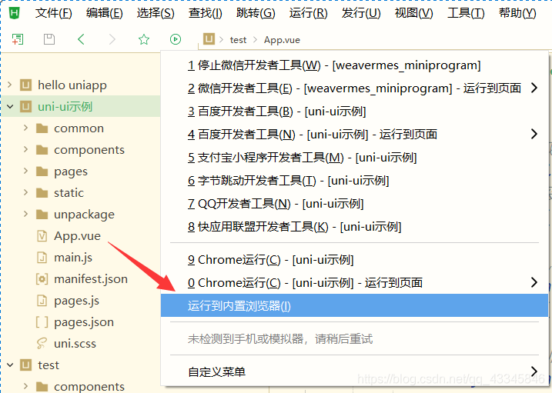The height and width of the screenshot is (393, 552).
Task: Collapse the uni-ui示例 project
Action: 10,106
